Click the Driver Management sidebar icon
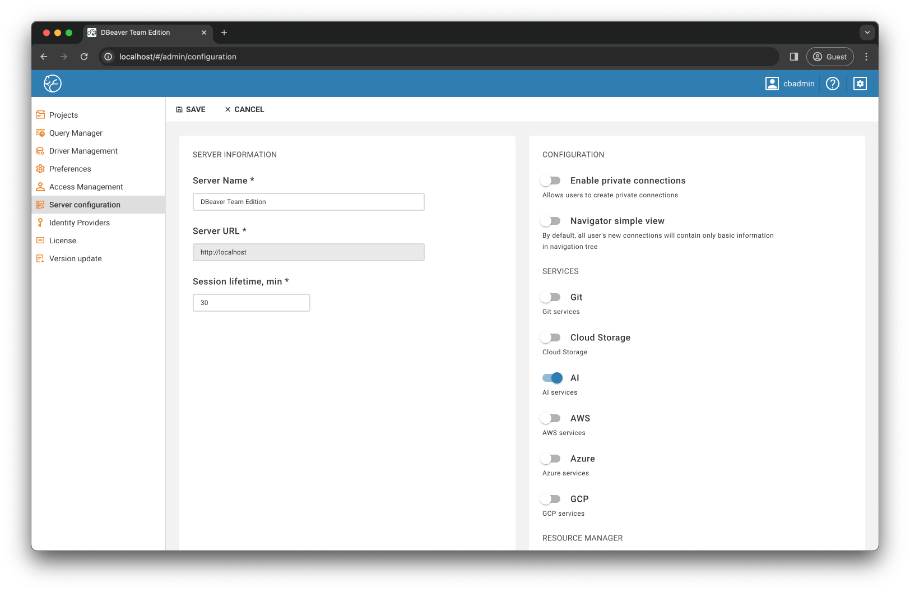This screenshot has height=592, width=910. (40, 151)
